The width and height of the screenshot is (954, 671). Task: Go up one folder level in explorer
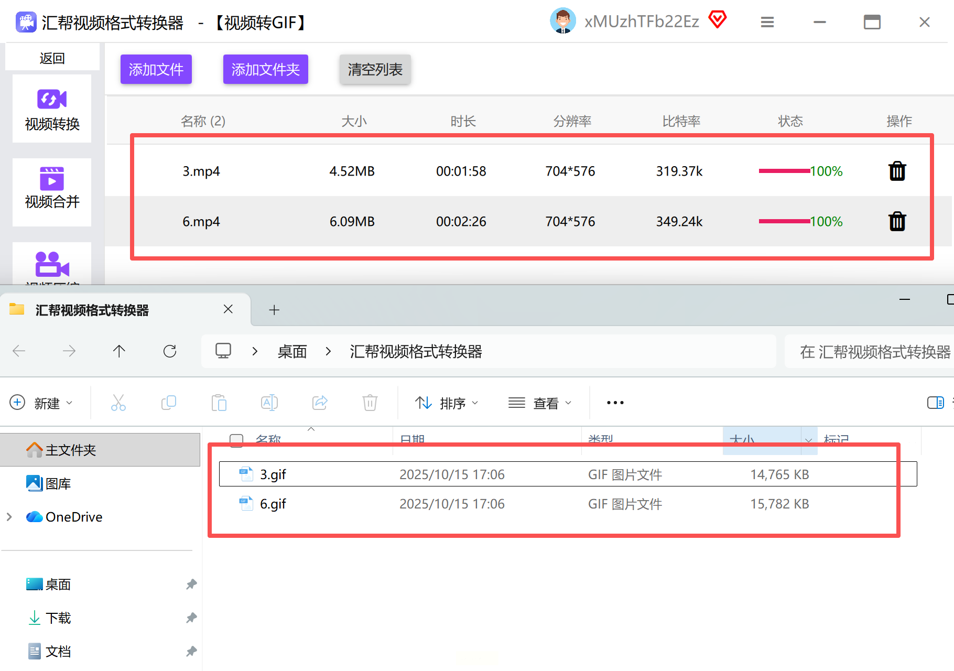[119, 351]
